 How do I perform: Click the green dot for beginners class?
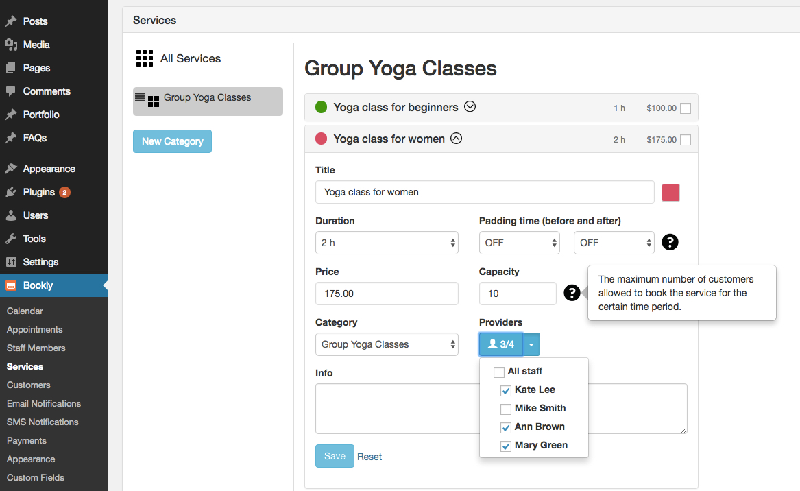321,108
